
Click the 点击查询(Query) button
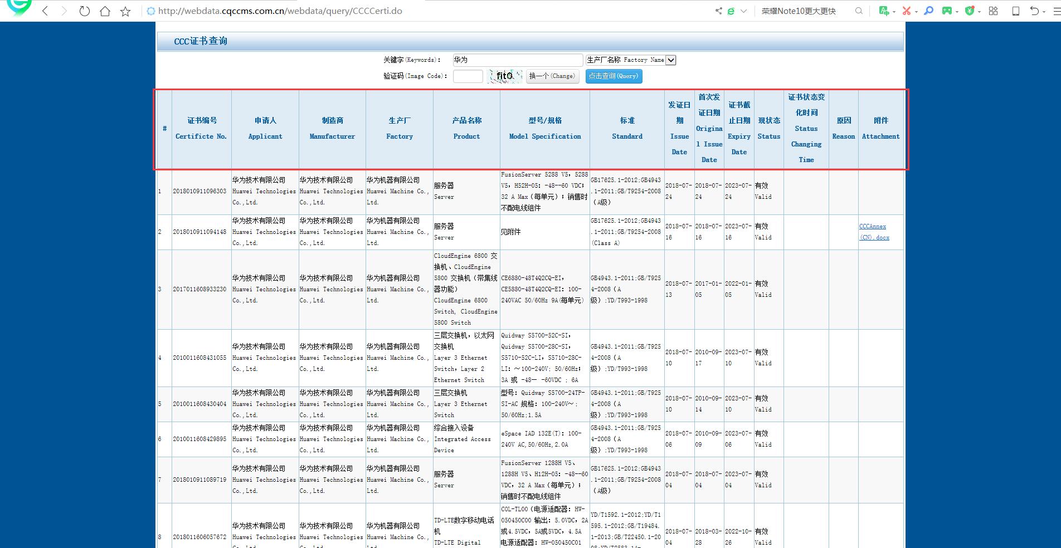tap(614, 76)
